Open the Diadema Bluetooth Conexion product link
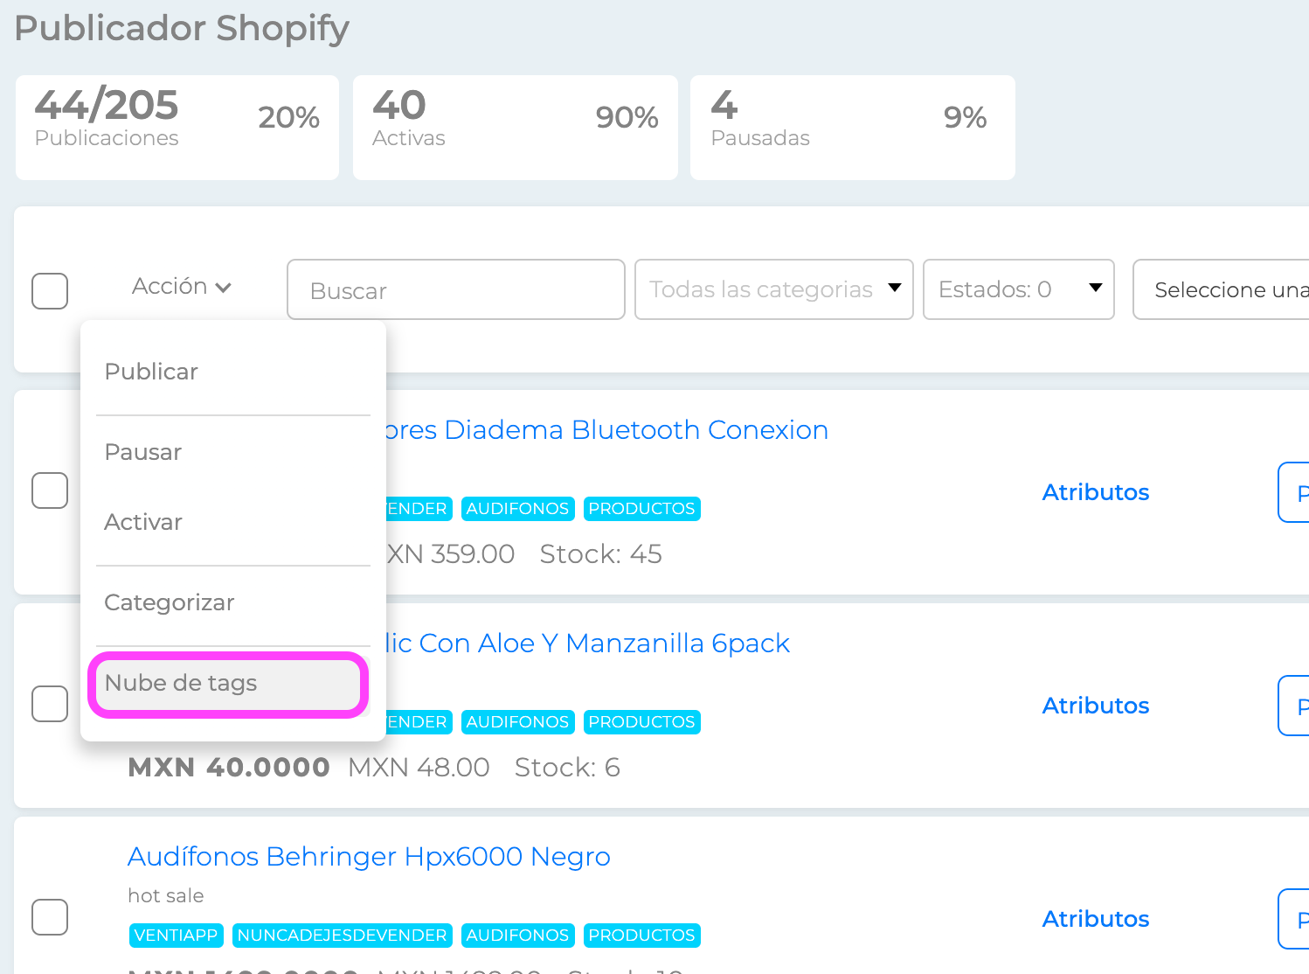1309x974 pixels. tap(606, 430)
